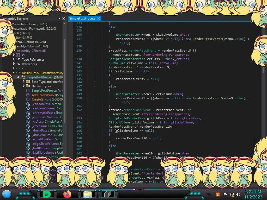Click the network tray icon
Screen dimensions: 267x200
click(232, 194)
